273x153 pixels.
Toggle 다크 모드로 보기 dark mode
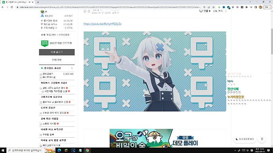(x=245, y=139)
